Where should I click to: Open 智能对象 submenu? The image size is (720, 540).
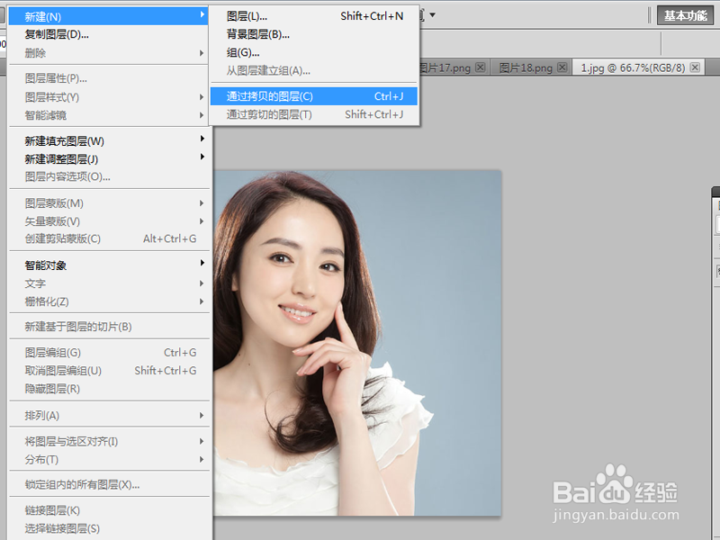(x=109, y=265)
